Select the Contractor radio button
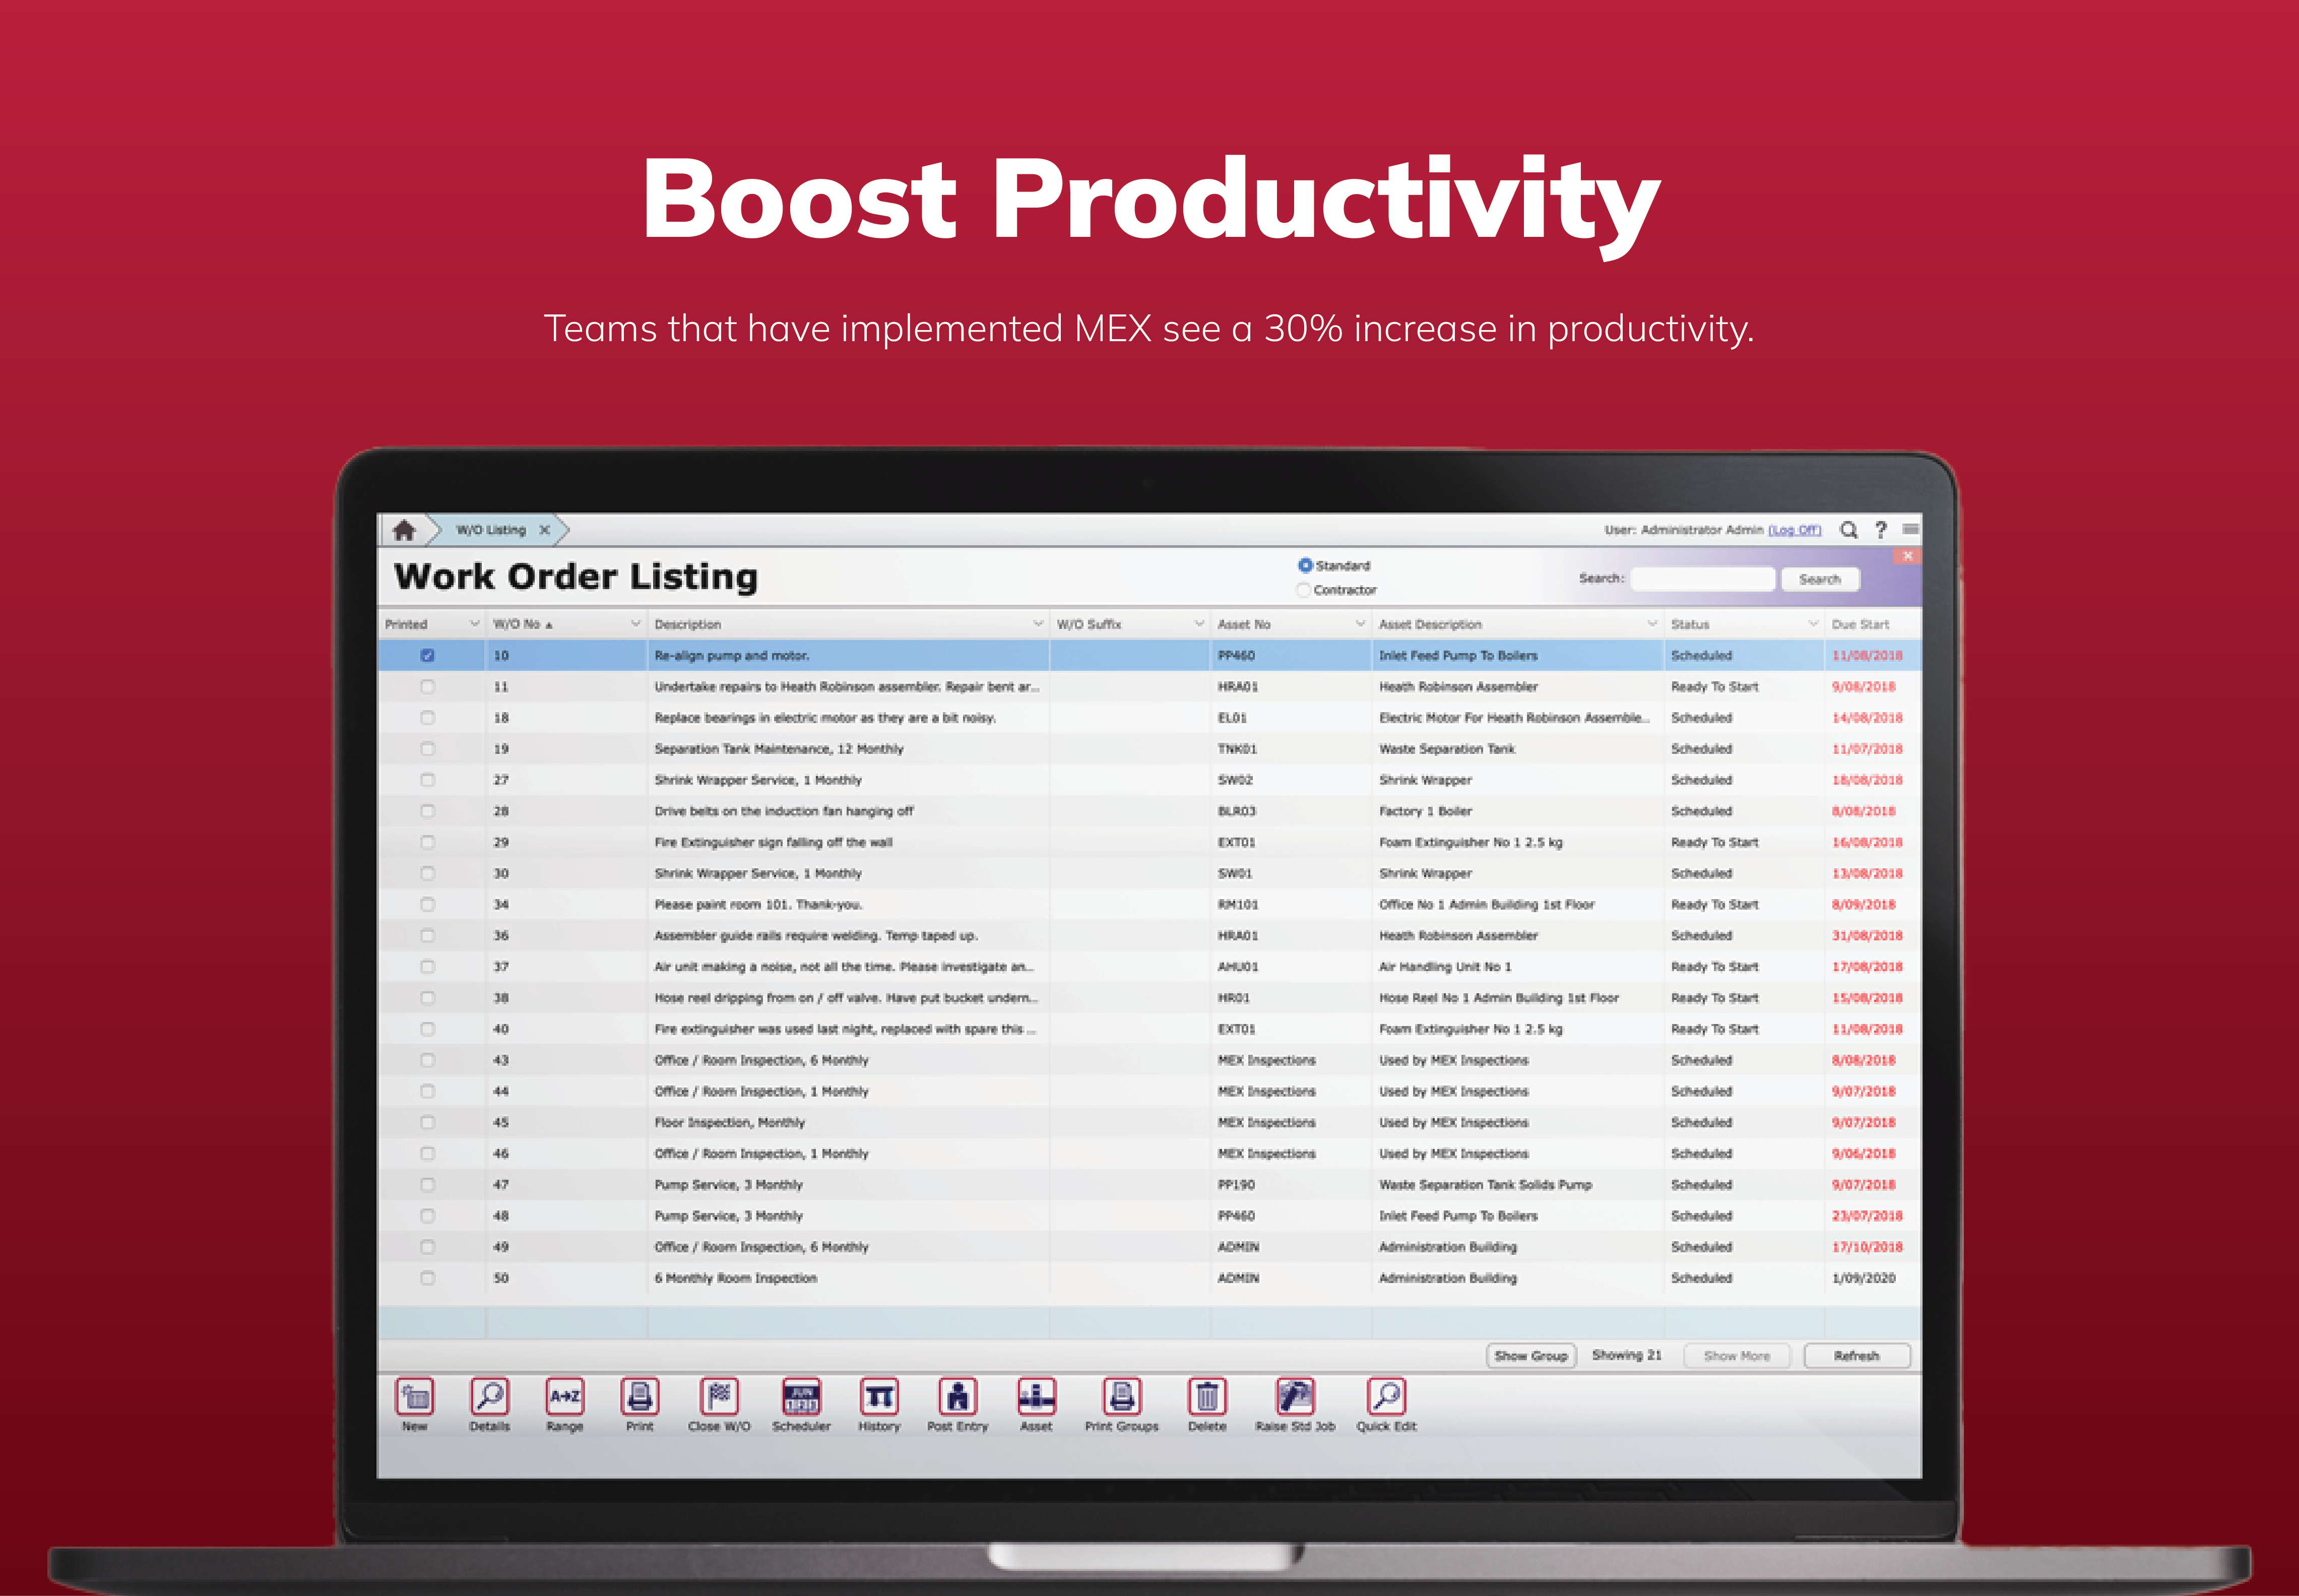The width and height of the screenshot is (2299, 1596). (1303, 590)
